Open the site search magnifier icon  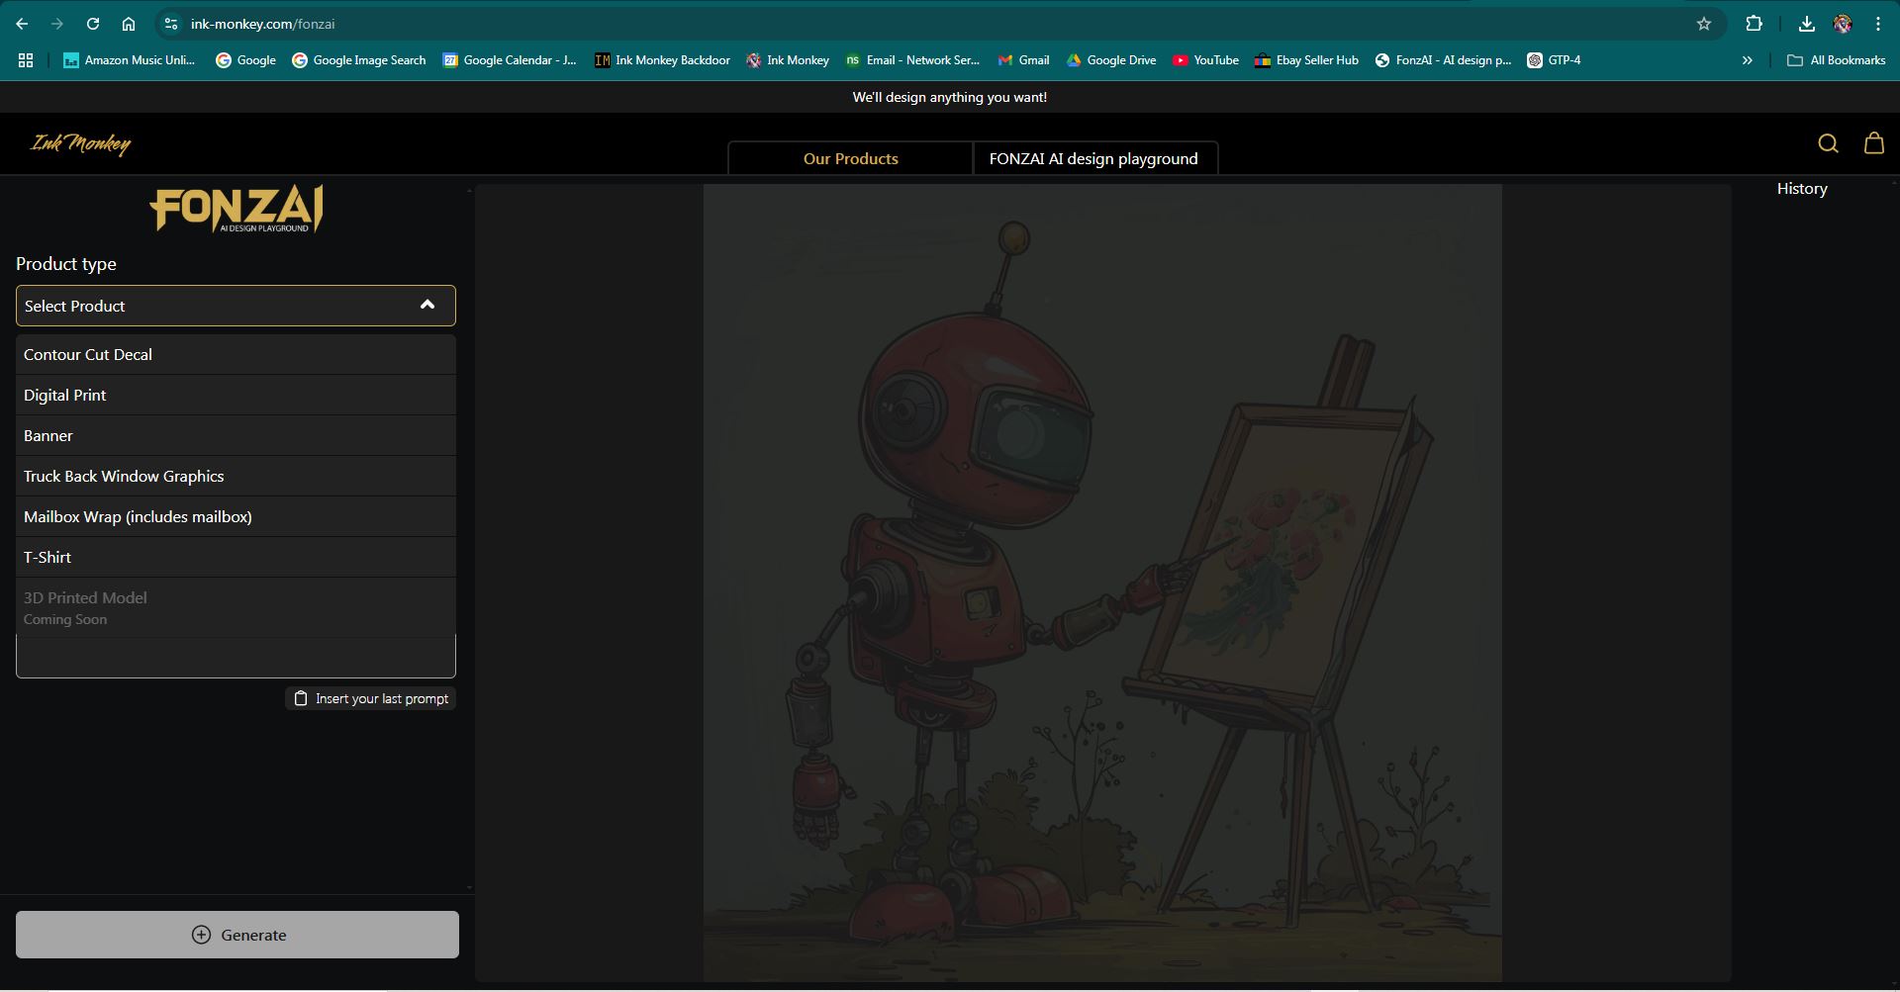(1828, 143)
